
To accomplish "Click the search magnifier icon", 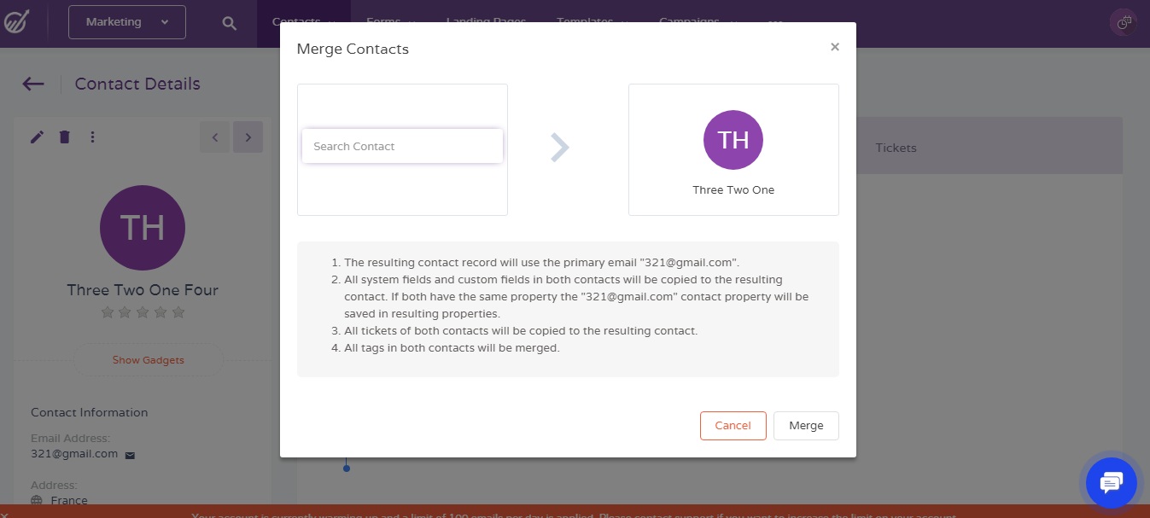I will tap(229, 23).
